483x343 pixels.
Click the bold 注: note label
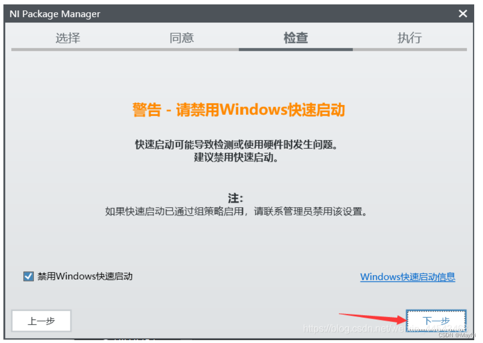click(x=236, y=198)
